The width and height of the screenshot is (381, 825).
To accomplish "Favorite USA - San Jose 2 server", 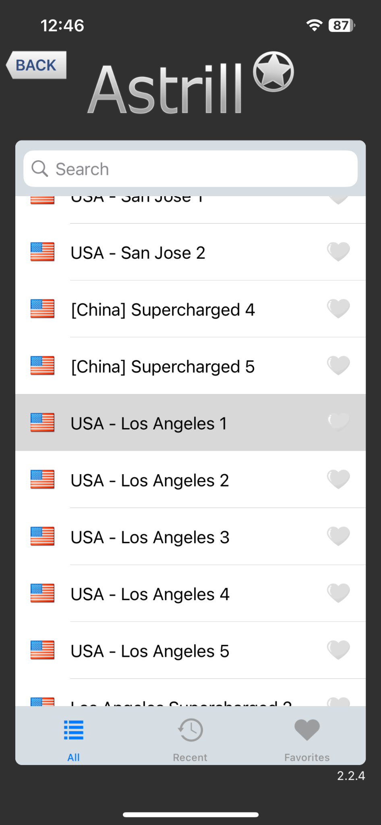I will 338,252.
